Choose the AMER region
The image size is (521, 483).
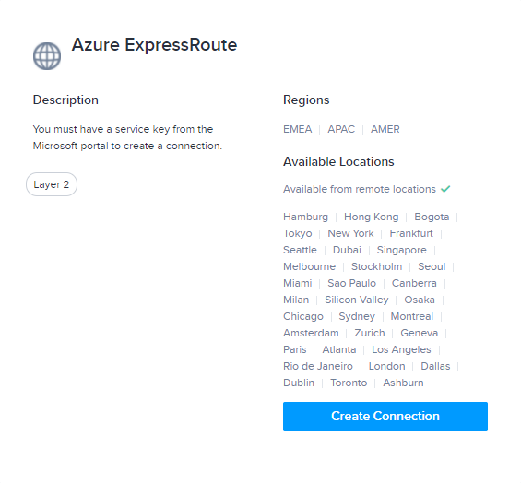tap(385, 129)
